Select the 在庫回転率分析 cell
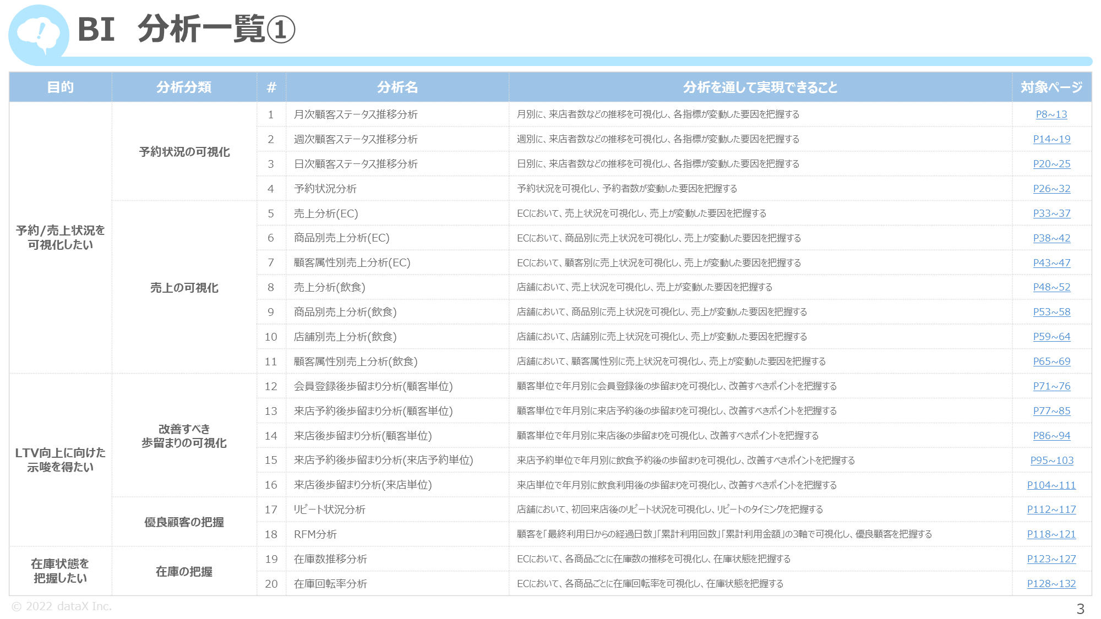The image size is (1101, 619). [x=397, y=584]
